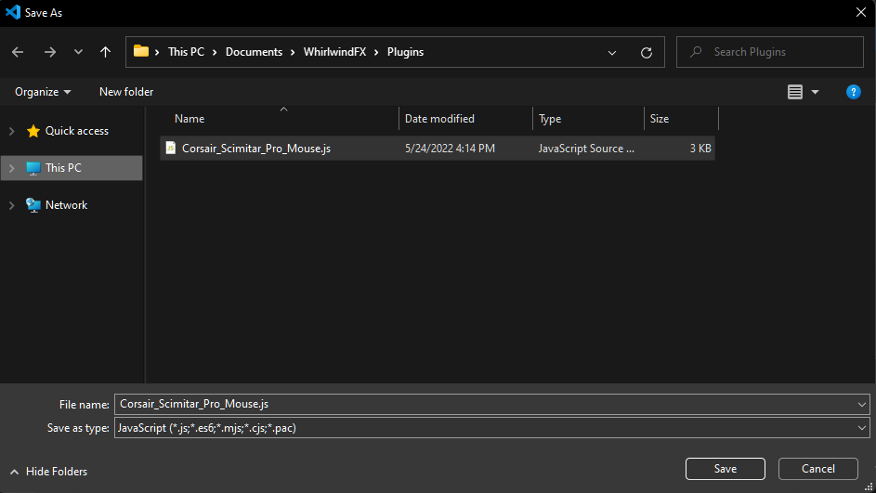Select This PC in navigation pane

tap(63, 168)
